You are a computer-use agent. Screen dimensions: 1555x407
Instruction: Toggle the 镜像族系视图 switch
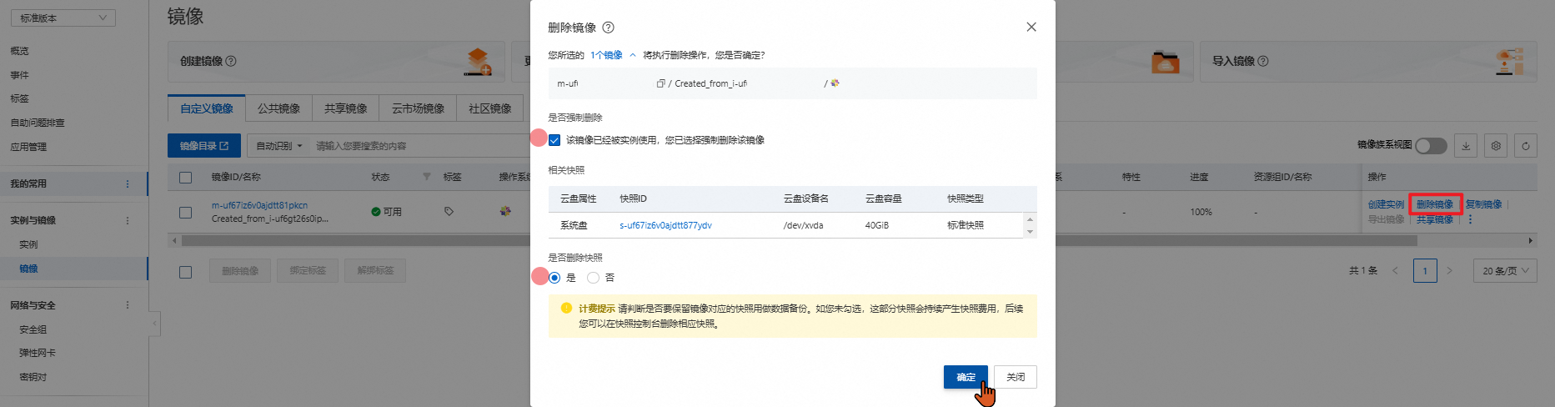(1431, 146)
